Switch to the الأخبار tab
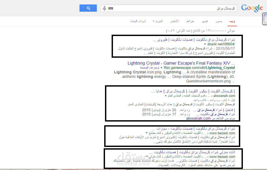The height and width of the screenshot is (170, 267). tap(174, 21)
